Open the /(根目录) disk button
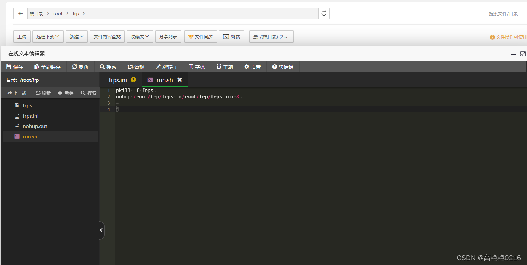527x265 pixels. click(271, 36)
